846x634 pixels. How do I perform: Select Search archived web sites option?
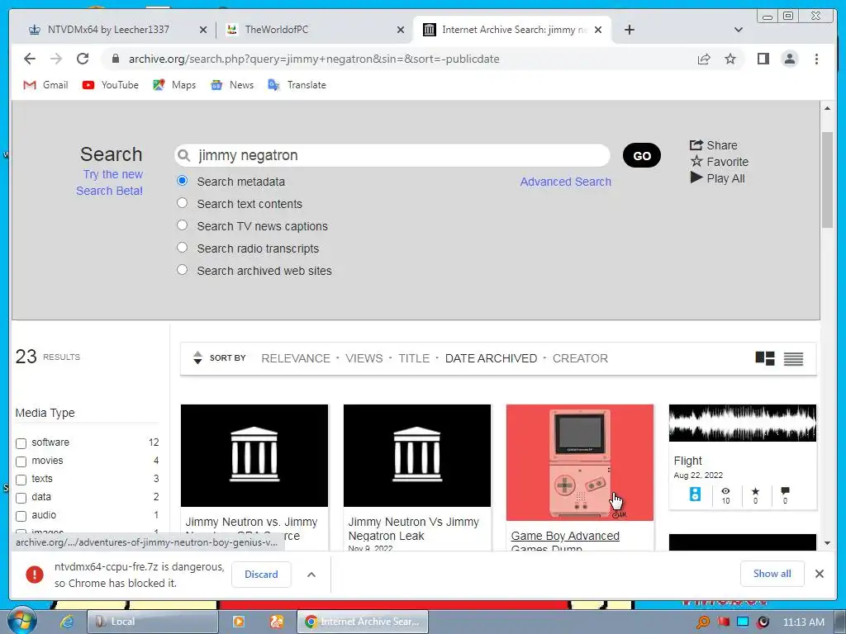pyautogui.click(x=183, y=270)
